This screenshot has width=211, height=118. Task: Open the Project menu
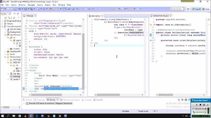tap(47, 5)
